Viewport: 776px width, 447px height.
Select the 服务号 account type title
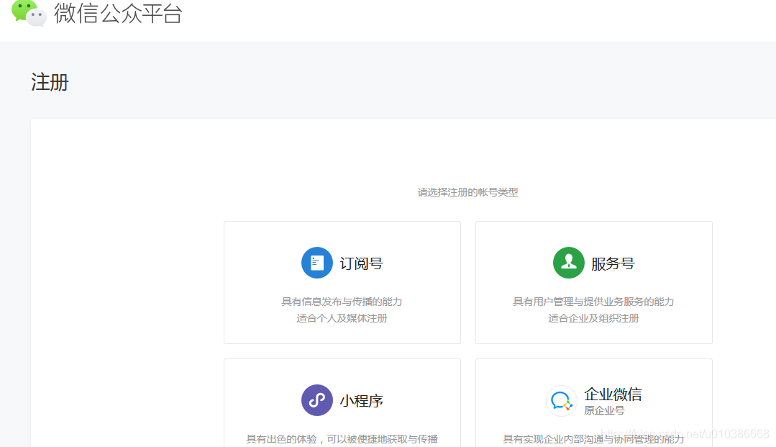pos(613,263)
